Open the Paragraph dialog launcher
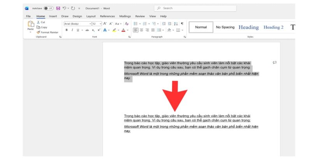This screenshot has height=165, width=331. (x=185, y=37)
